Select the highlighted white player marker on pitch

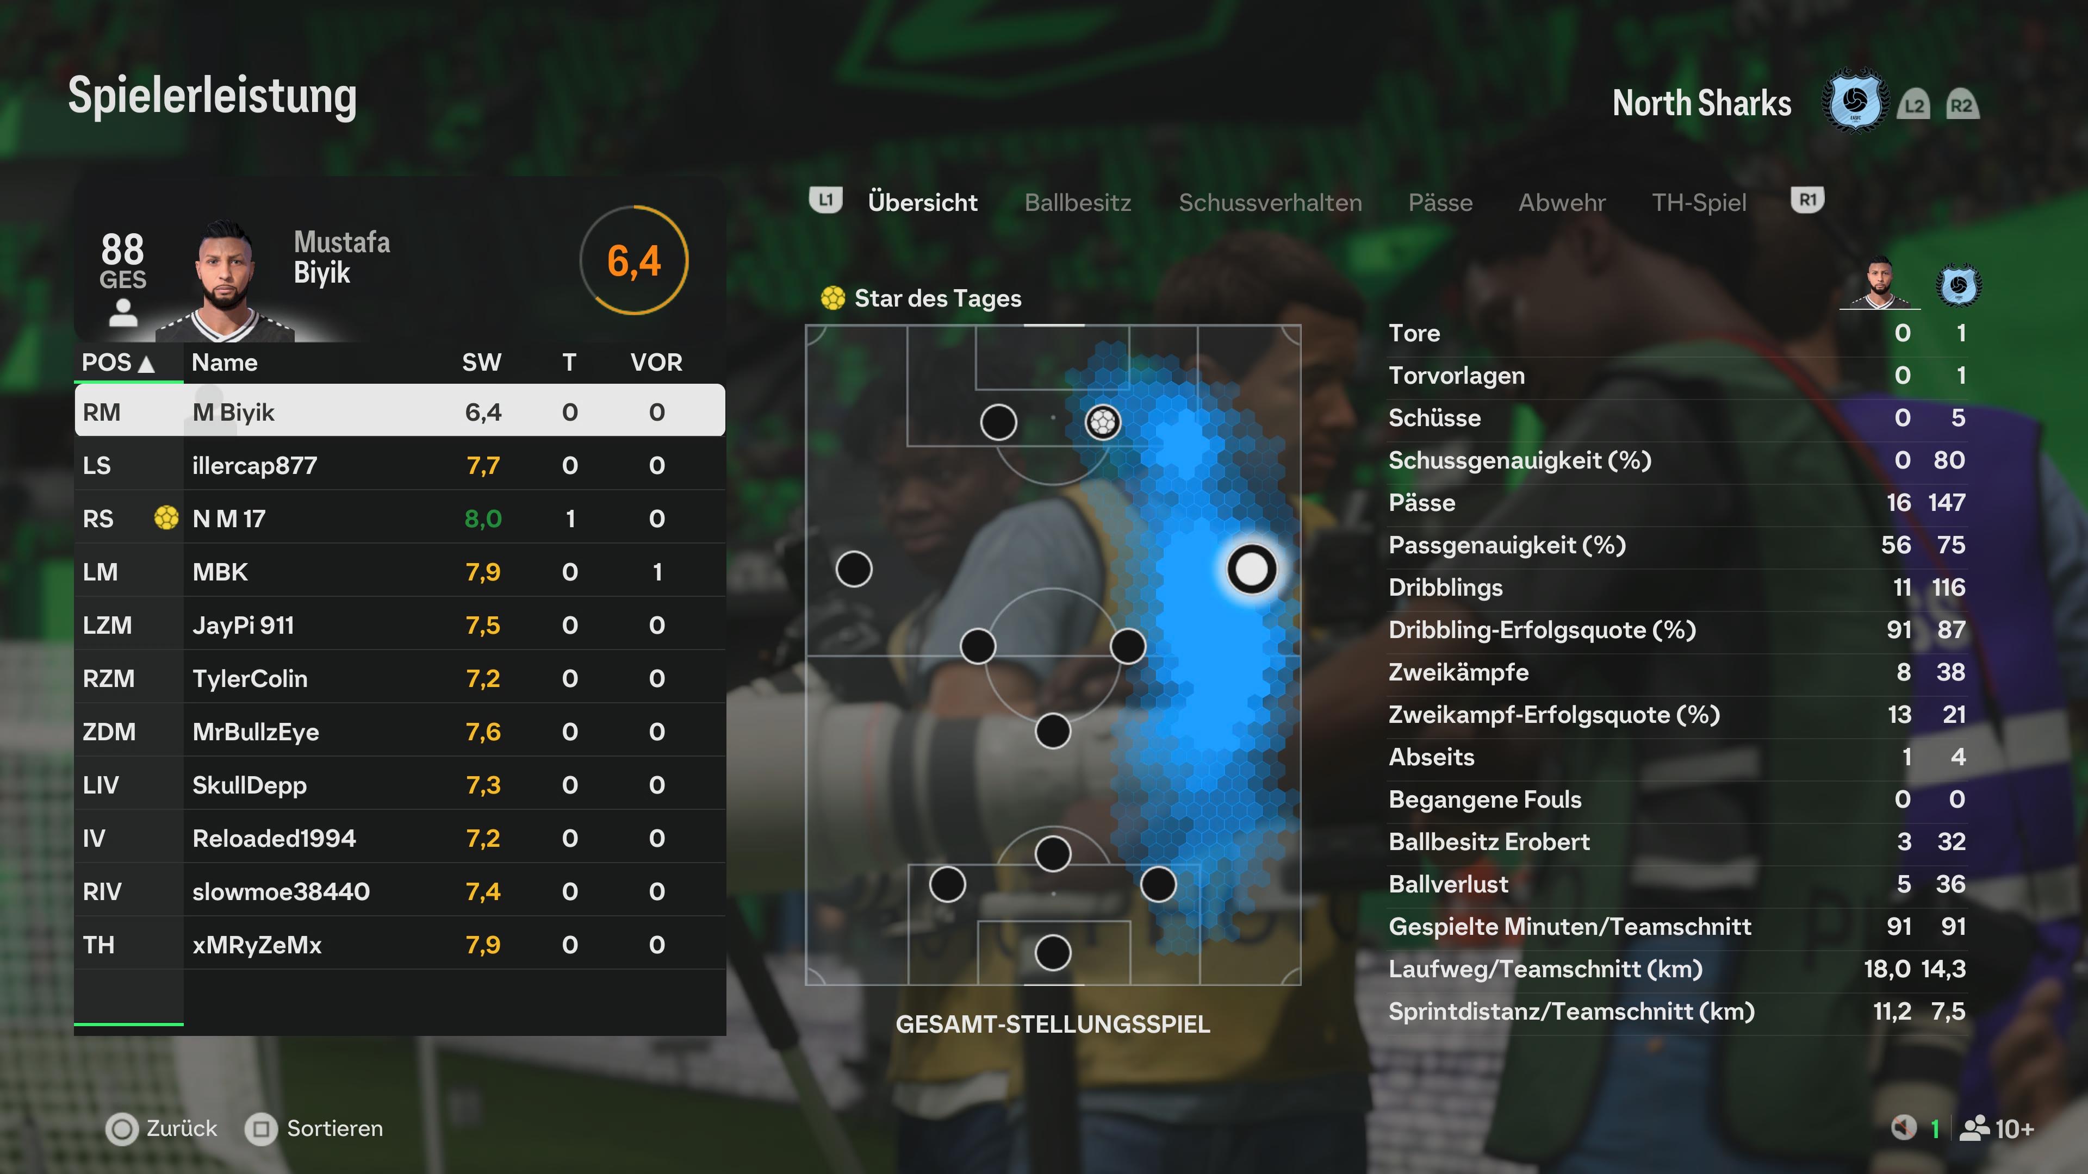pyautogui.click(x=1252, y=569)
